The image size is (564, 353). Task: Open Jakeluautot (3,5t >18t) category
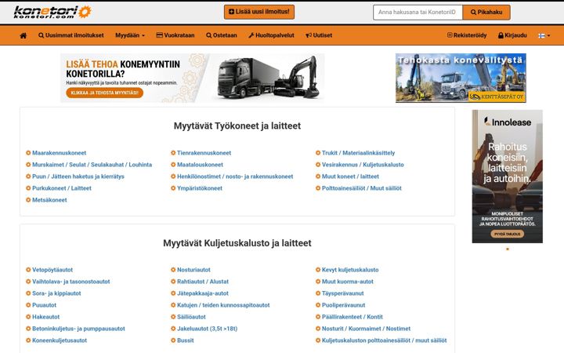click(x=207, y=329)
